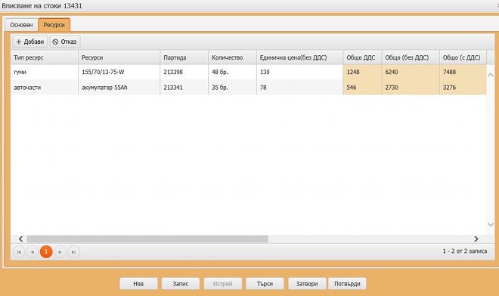The image size is (499, 296).
Task: Click the Търси button
Action: tap(265, 284)
